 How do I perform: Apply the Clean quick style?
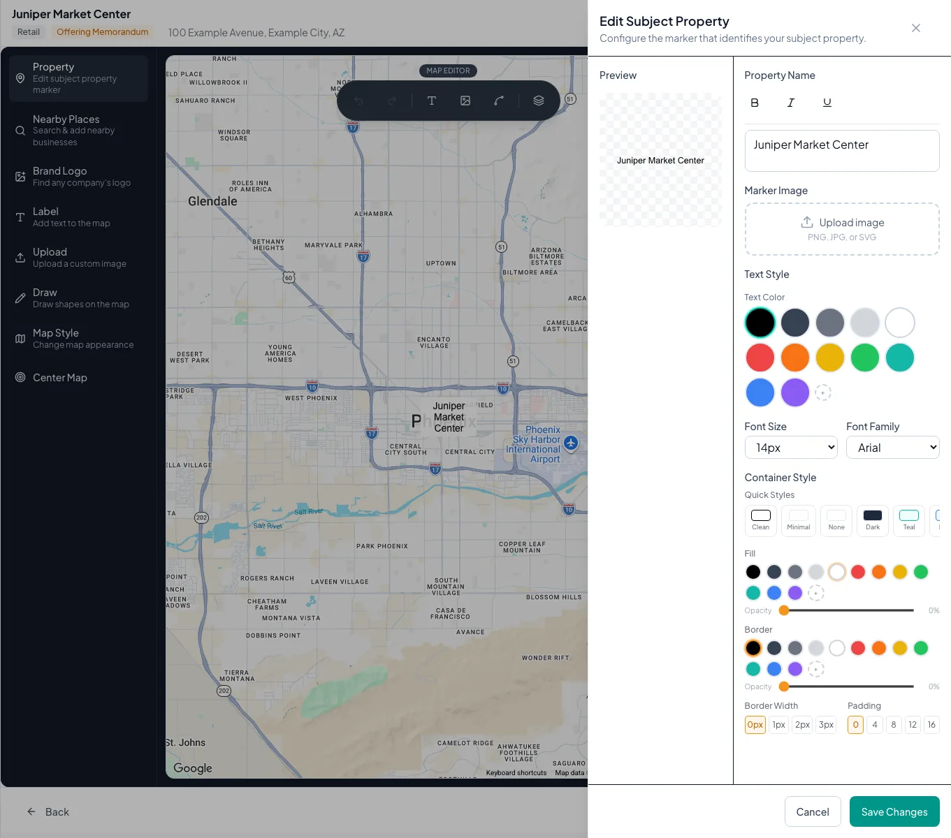761,520
